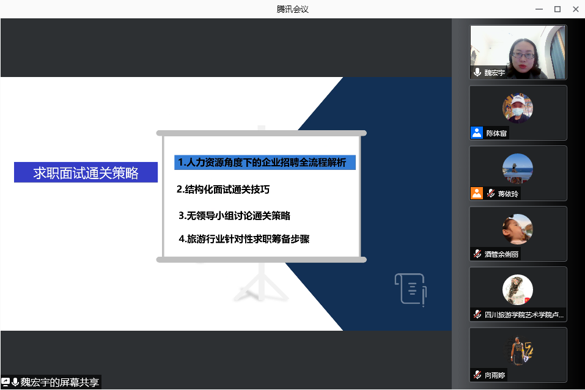Screen dimensions: 585x390
Task: Click 酒管余俐丽's muted microphone icon
Action: pyautogui.click(x=477, y=254)
